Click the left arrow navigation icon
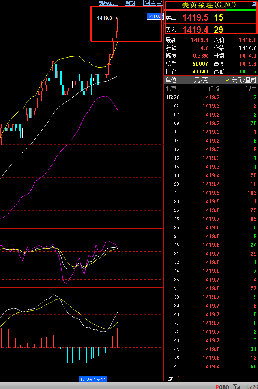Viewport: 258px width, 389px height. click(x=146, y=3)
